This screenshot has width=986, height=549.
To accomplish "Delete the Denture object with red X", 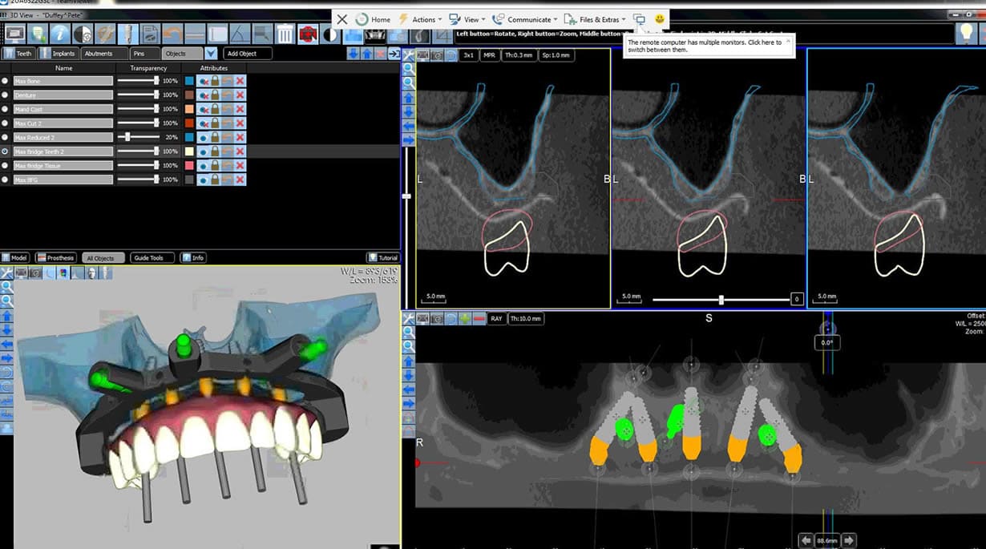I will point(240,95).
